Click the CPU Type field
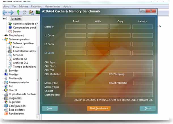The height and width of the screenshot is (124, 173). [109, 62]
